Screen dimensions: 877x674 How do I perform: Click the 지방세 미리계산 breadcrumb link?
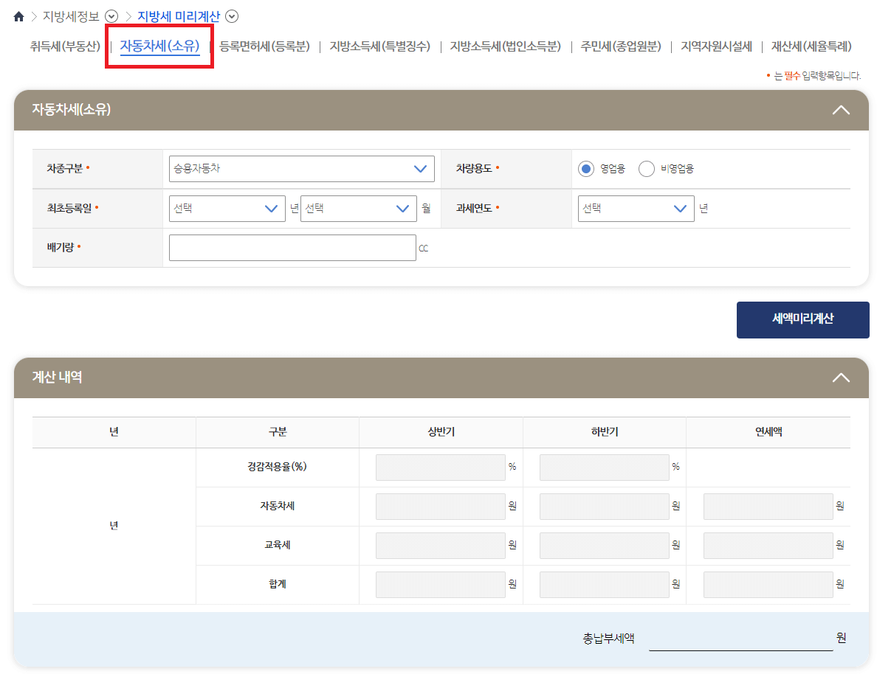[179, 17]
